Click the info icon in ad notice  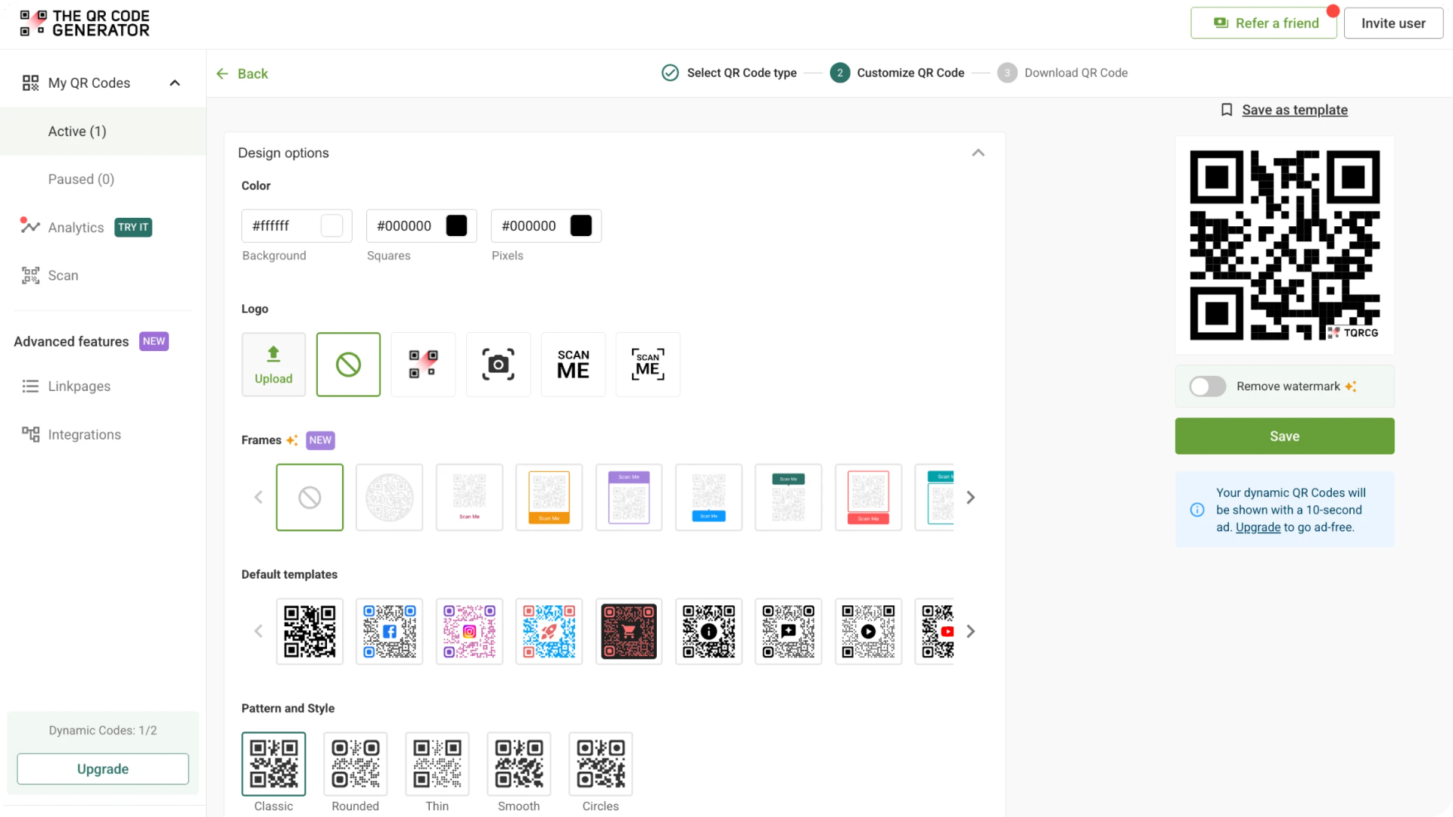[1197, 510]
